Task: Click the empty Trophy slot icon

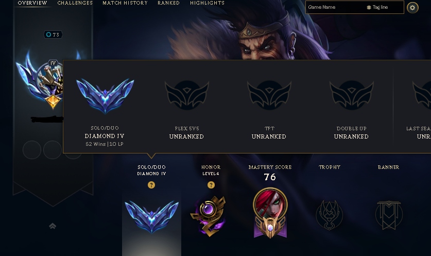Action: 329,215
